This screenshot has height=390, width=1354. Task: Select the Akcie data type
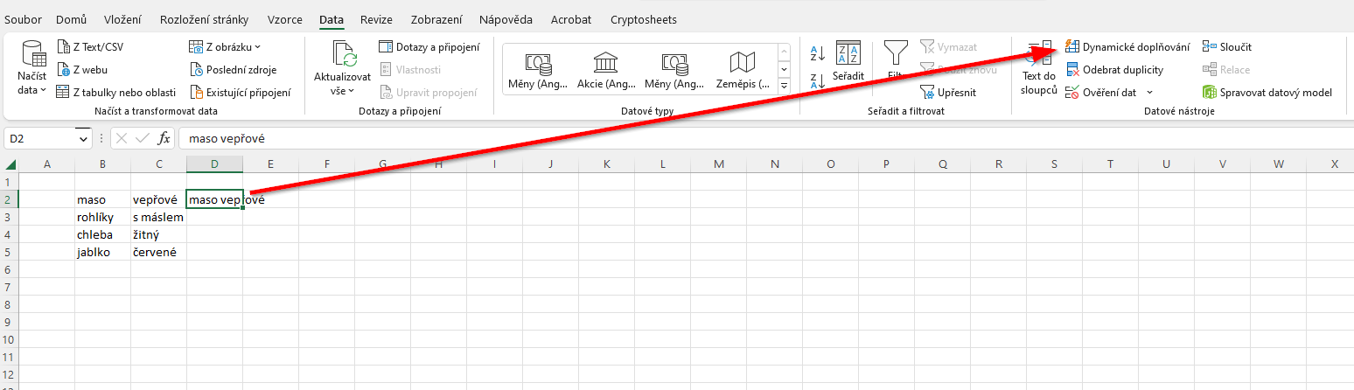pyautogui.click(x=605, y=70)
